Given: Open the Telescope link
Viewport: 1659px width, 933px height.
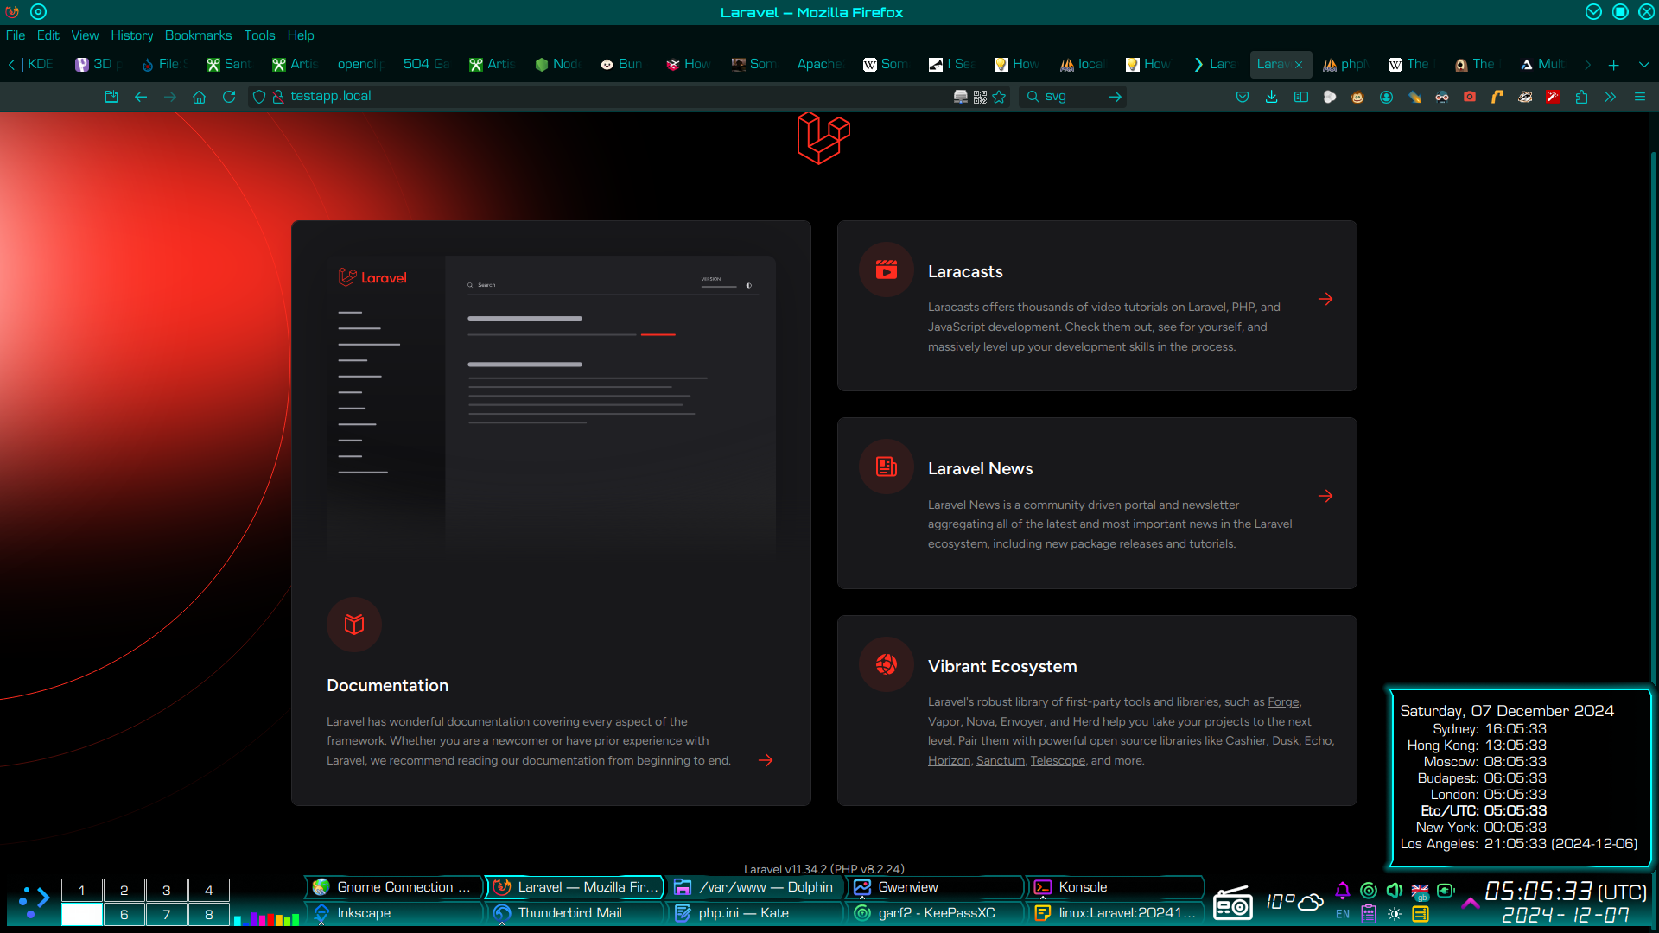Looking at the screenshot, I should pyautogui.click(x=1058, y=760).
